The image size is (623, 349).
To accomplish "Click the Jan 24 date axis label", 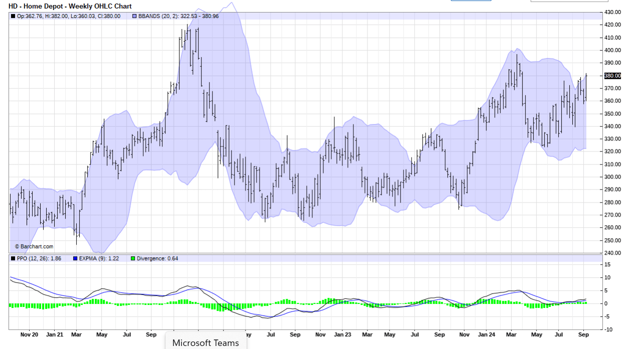I will tap(486, 334).
